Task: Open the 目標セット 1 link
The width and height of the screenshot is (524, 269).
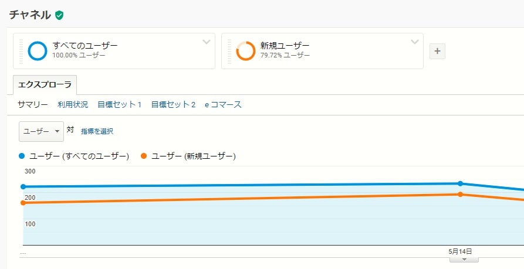Action: [x=119, y=104]
